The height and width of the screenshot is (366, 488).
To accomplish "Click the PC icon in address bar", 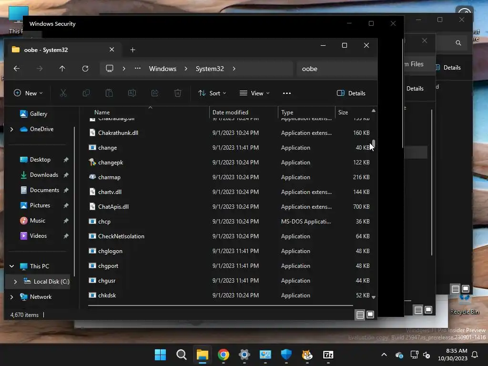I will click(110, 69).
